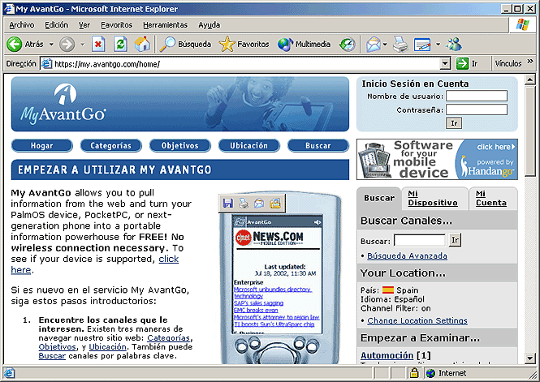This screenshot has height=382, width=540.
Task: Click the Categorías navigation button
Action: click(111, 145)
